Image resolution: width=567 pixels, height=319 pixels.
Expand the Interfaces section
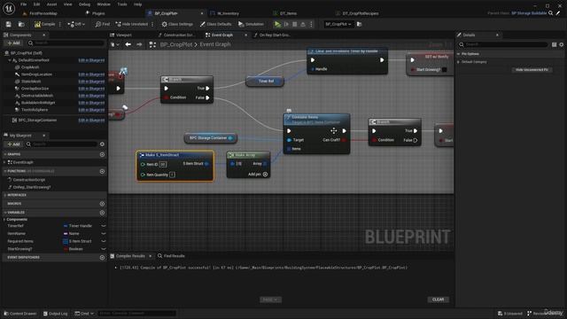[x=4, y=195]
